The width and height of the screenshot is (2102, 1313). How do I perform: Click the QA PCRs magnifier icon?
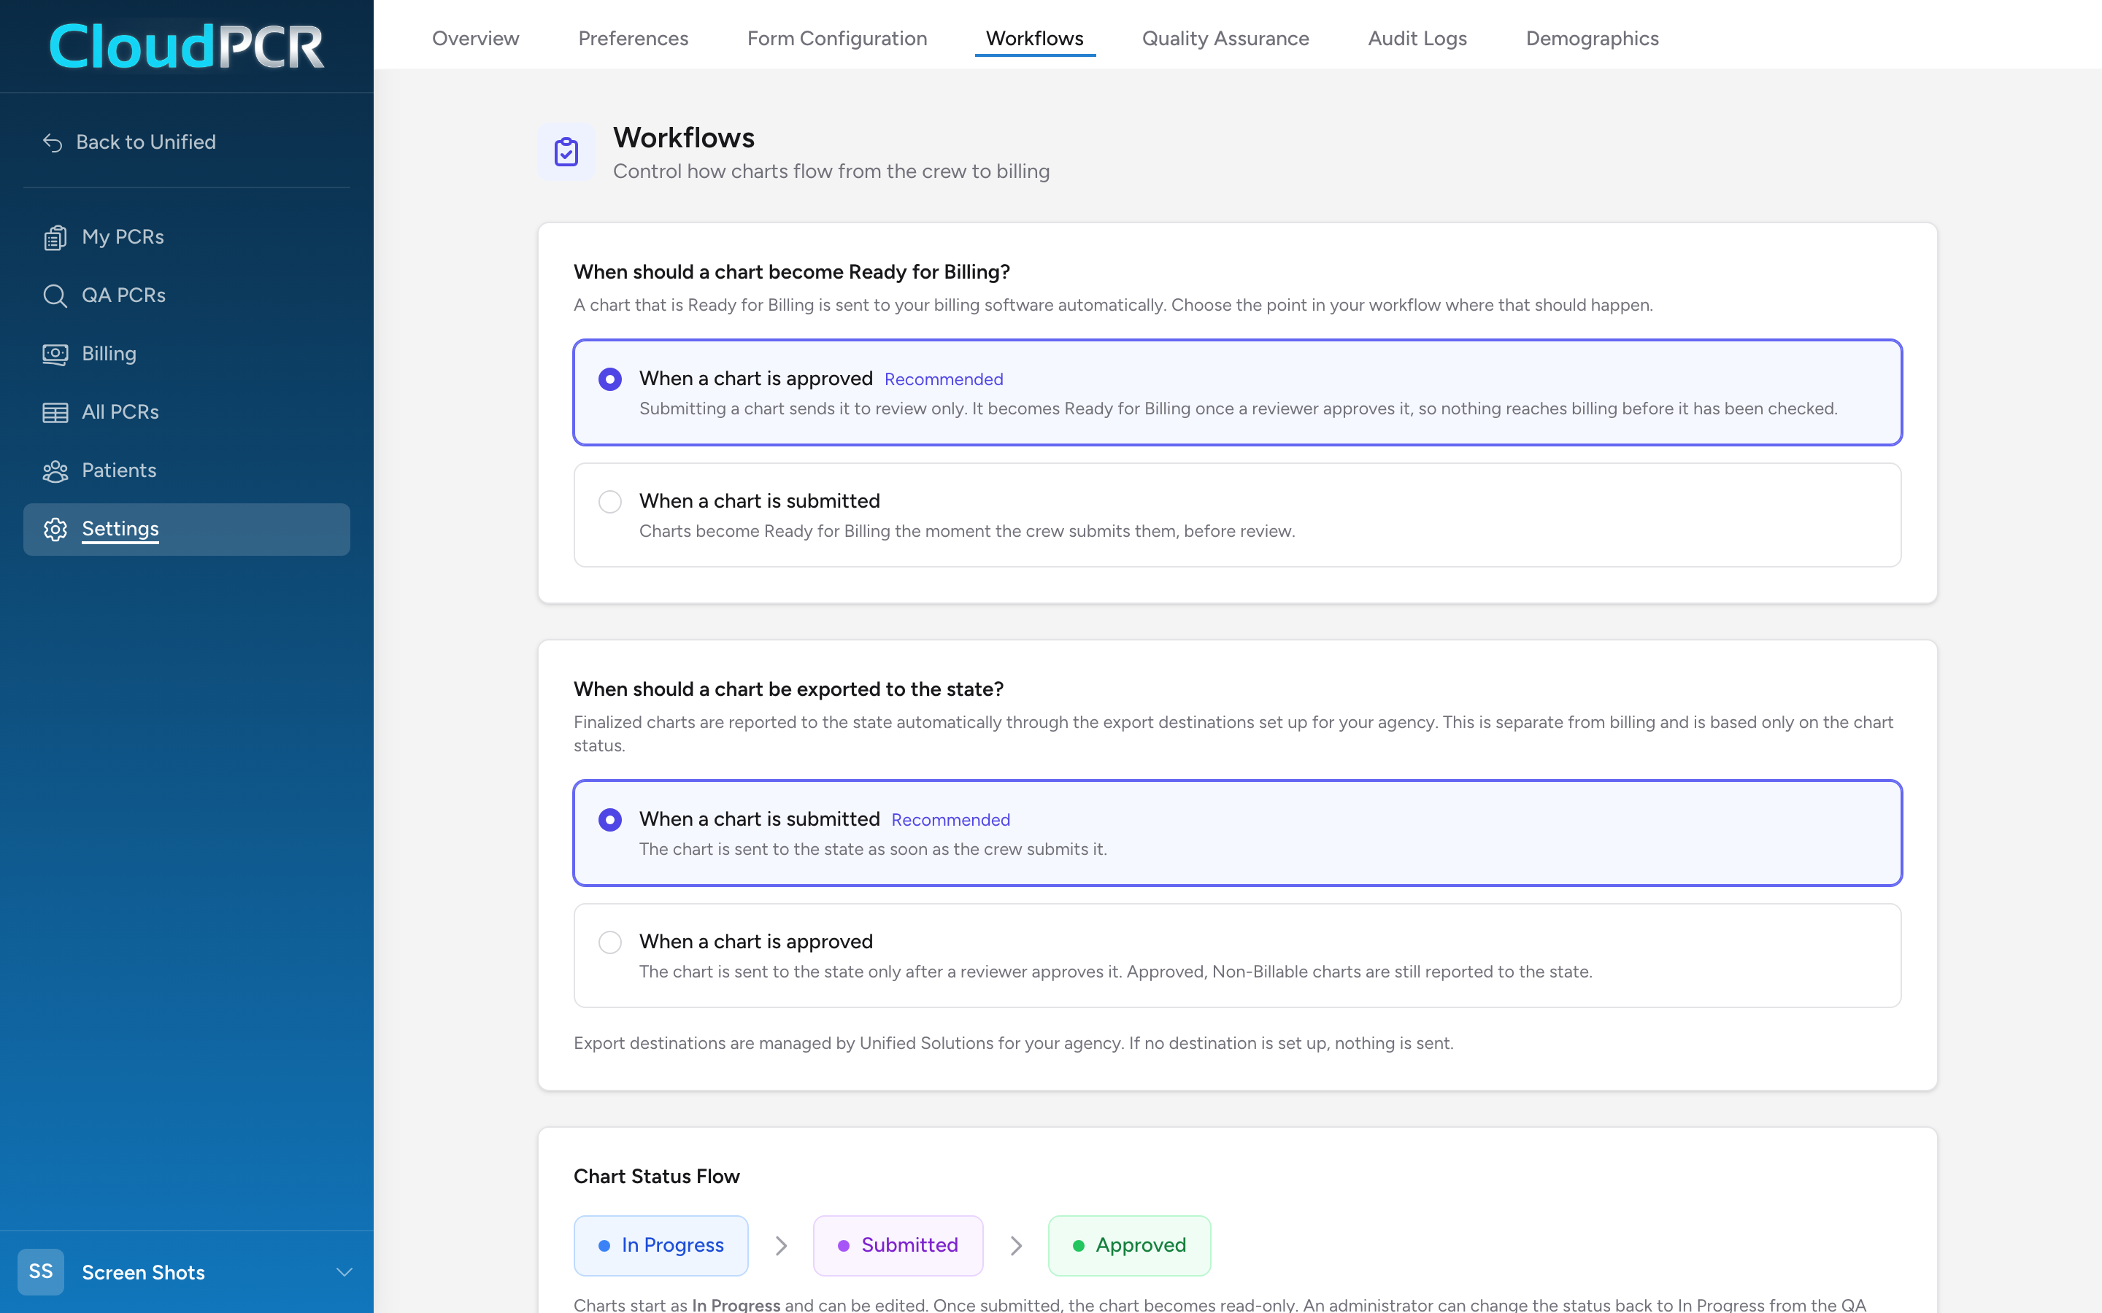click(x=55, y=295)
